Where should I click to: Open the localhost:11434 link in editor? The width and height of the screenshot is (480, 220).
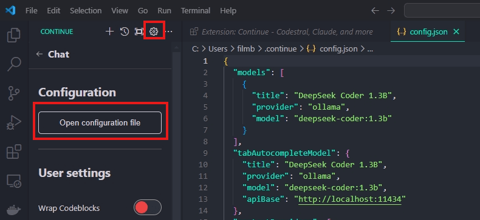349,199
